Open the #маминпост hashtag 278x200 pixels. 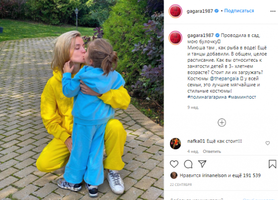(242, 97)
